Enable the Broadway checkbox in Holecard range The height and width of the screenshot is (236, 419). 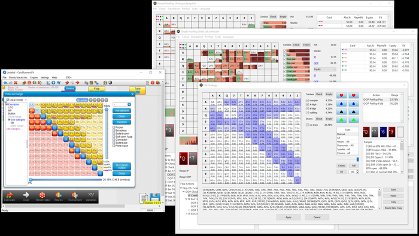point(114,131)
